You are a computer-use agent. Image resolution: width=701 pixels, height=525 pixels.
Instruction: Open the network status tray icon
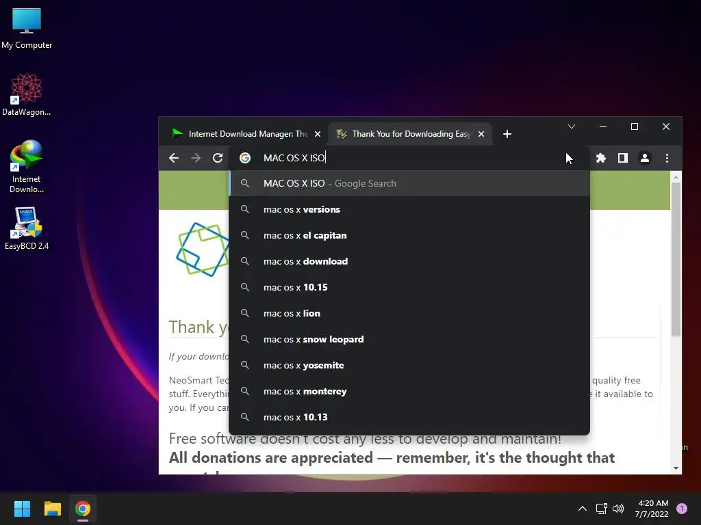(x=601, y=509)
